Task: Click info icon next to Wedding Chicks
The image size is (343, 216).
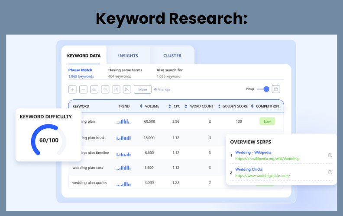Action: 330,172
